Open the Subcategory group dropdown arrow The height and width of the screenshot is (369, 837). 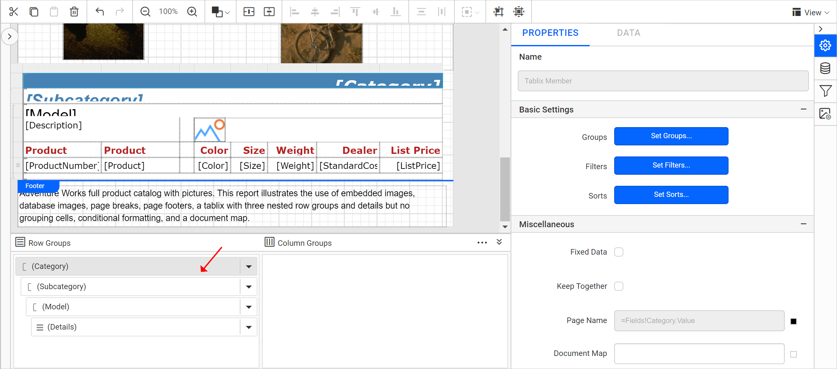[249, 287]
